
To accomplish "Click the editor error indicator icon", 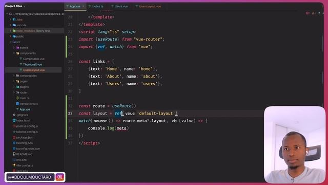I will (307, 13).
